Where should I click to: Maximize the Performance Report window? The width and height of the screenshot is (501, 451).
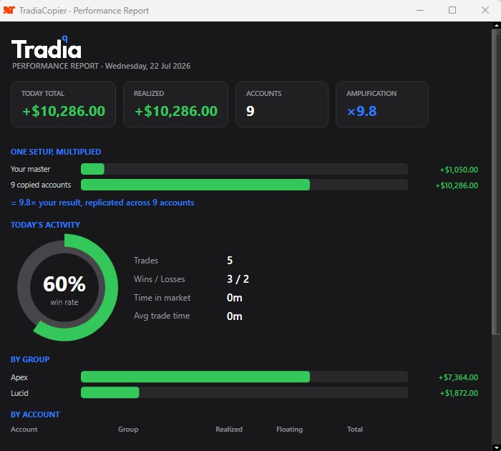pos(452,10)
